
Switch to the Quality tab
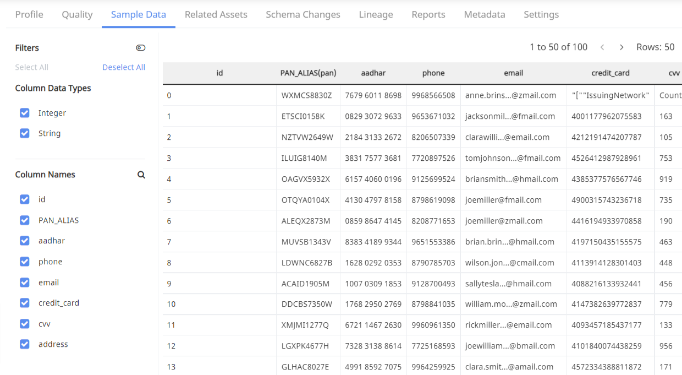point(77,14)
